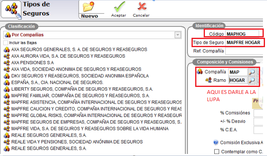Click the Tipos de Seguros module icon
267x156 pixels.
(x=11, y=10)
